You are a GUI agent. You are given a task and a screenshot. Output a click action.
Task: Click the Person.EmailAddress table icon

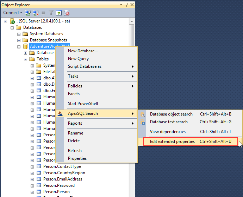(x=39, y=179)
